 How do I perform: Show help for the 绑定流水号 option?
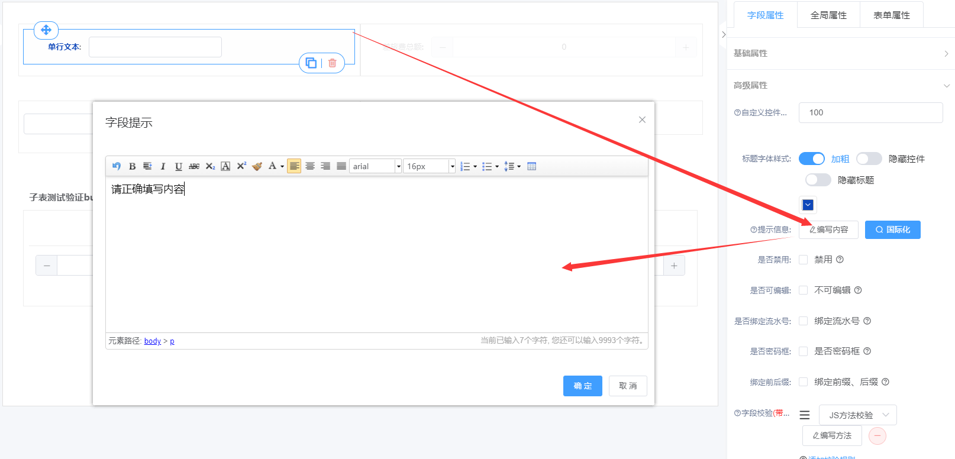click(867, 321)
